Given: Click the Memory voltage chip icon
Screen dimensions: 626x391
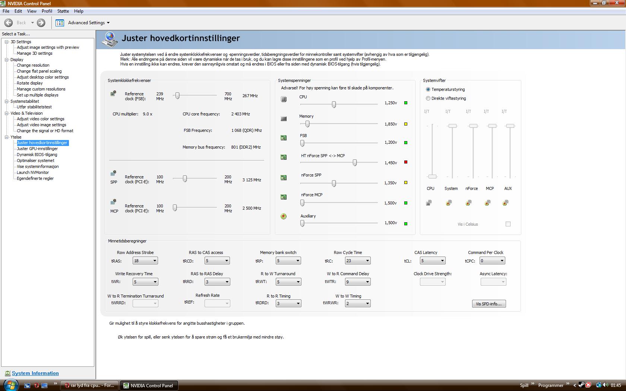Looking at the screenshot, I should pyautogui.click(x=284, y=119).
